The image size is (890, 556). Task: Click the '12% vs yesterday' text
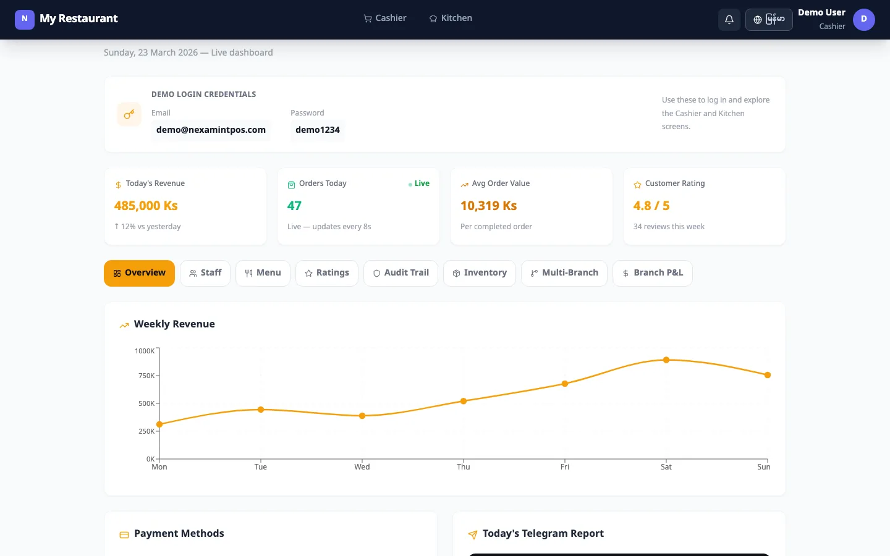[148, 227]
